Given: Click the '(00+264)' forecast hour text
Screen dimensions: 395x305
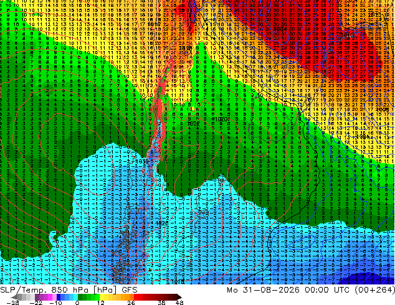Looking at the screenshot, I should click(x=375, y=290).
